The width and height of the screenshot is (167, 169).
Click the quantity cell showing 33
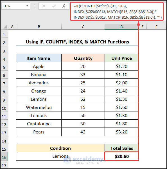click(x=83, y=74)
